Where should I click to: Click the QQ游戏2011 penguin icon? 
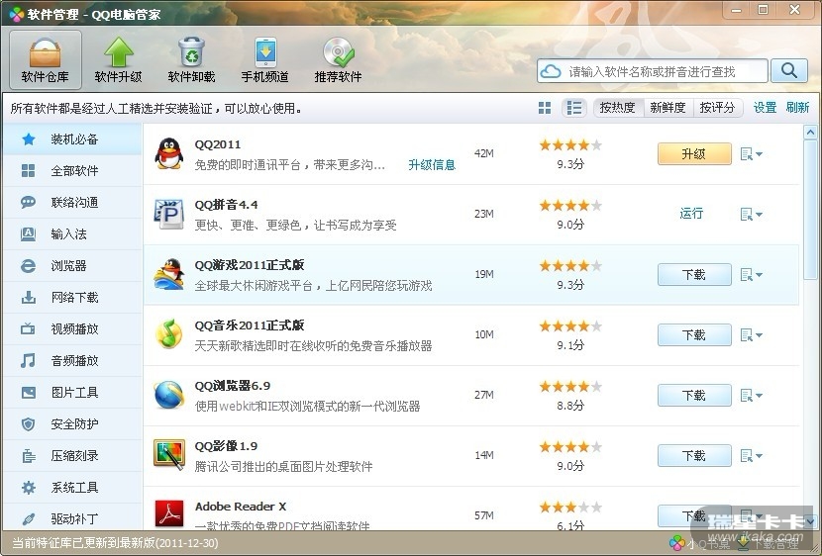(168, 274)
